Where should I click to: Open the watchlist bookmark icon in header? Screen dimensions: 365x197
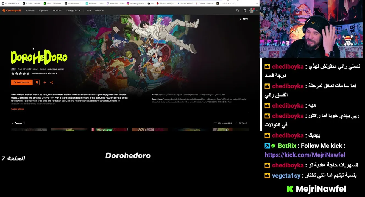pos(245,10)
